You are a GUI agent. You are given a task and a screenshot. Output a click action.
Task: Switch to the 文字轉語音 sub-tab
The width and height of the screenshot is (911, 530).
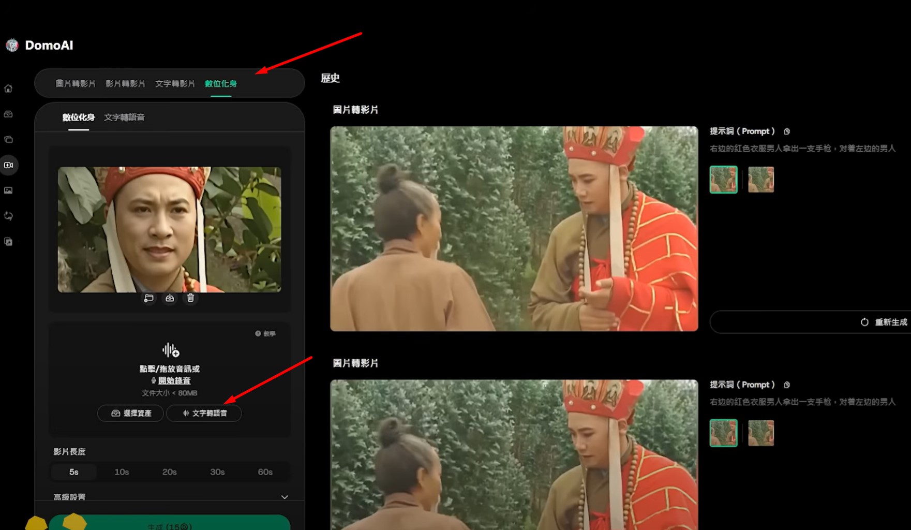124,117
